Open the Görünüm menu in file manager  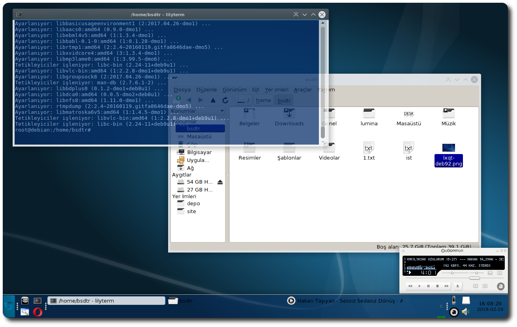tap(234, 89)
